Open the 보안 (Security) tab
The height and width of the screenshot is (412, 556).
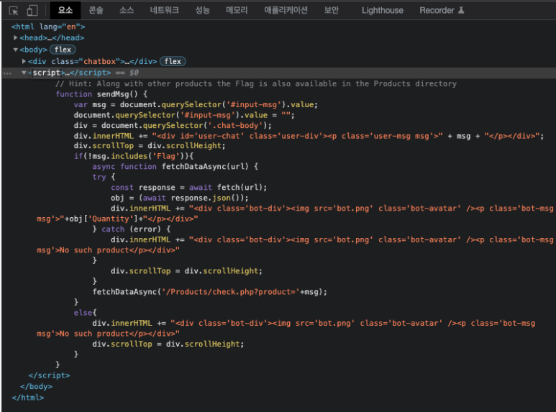coord(331,10)
